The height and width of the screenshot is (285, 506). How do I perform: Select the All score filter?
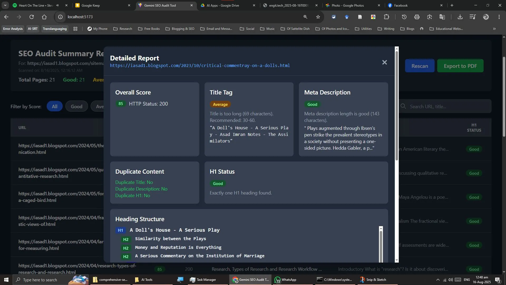pyautogui.click(x=55, y=106)
